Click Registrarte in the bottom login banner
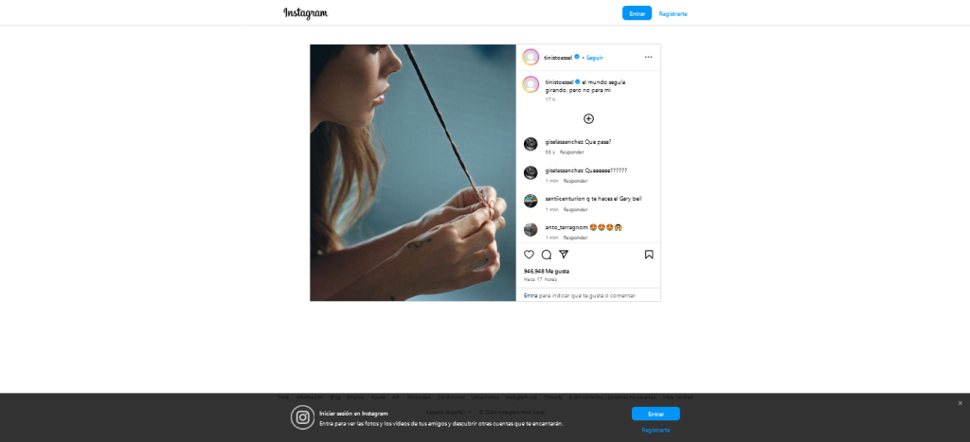The image size is (970, 442). tap(656, 430)
